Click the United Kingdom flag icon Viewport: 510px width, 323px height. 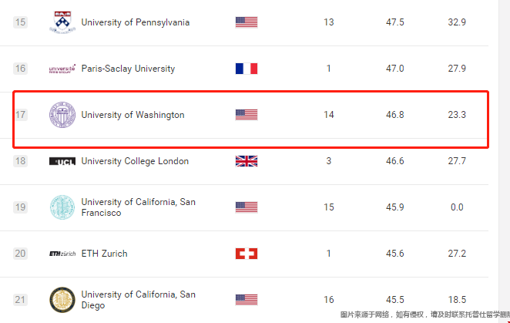pyautogui.click(x=247, y=161)
